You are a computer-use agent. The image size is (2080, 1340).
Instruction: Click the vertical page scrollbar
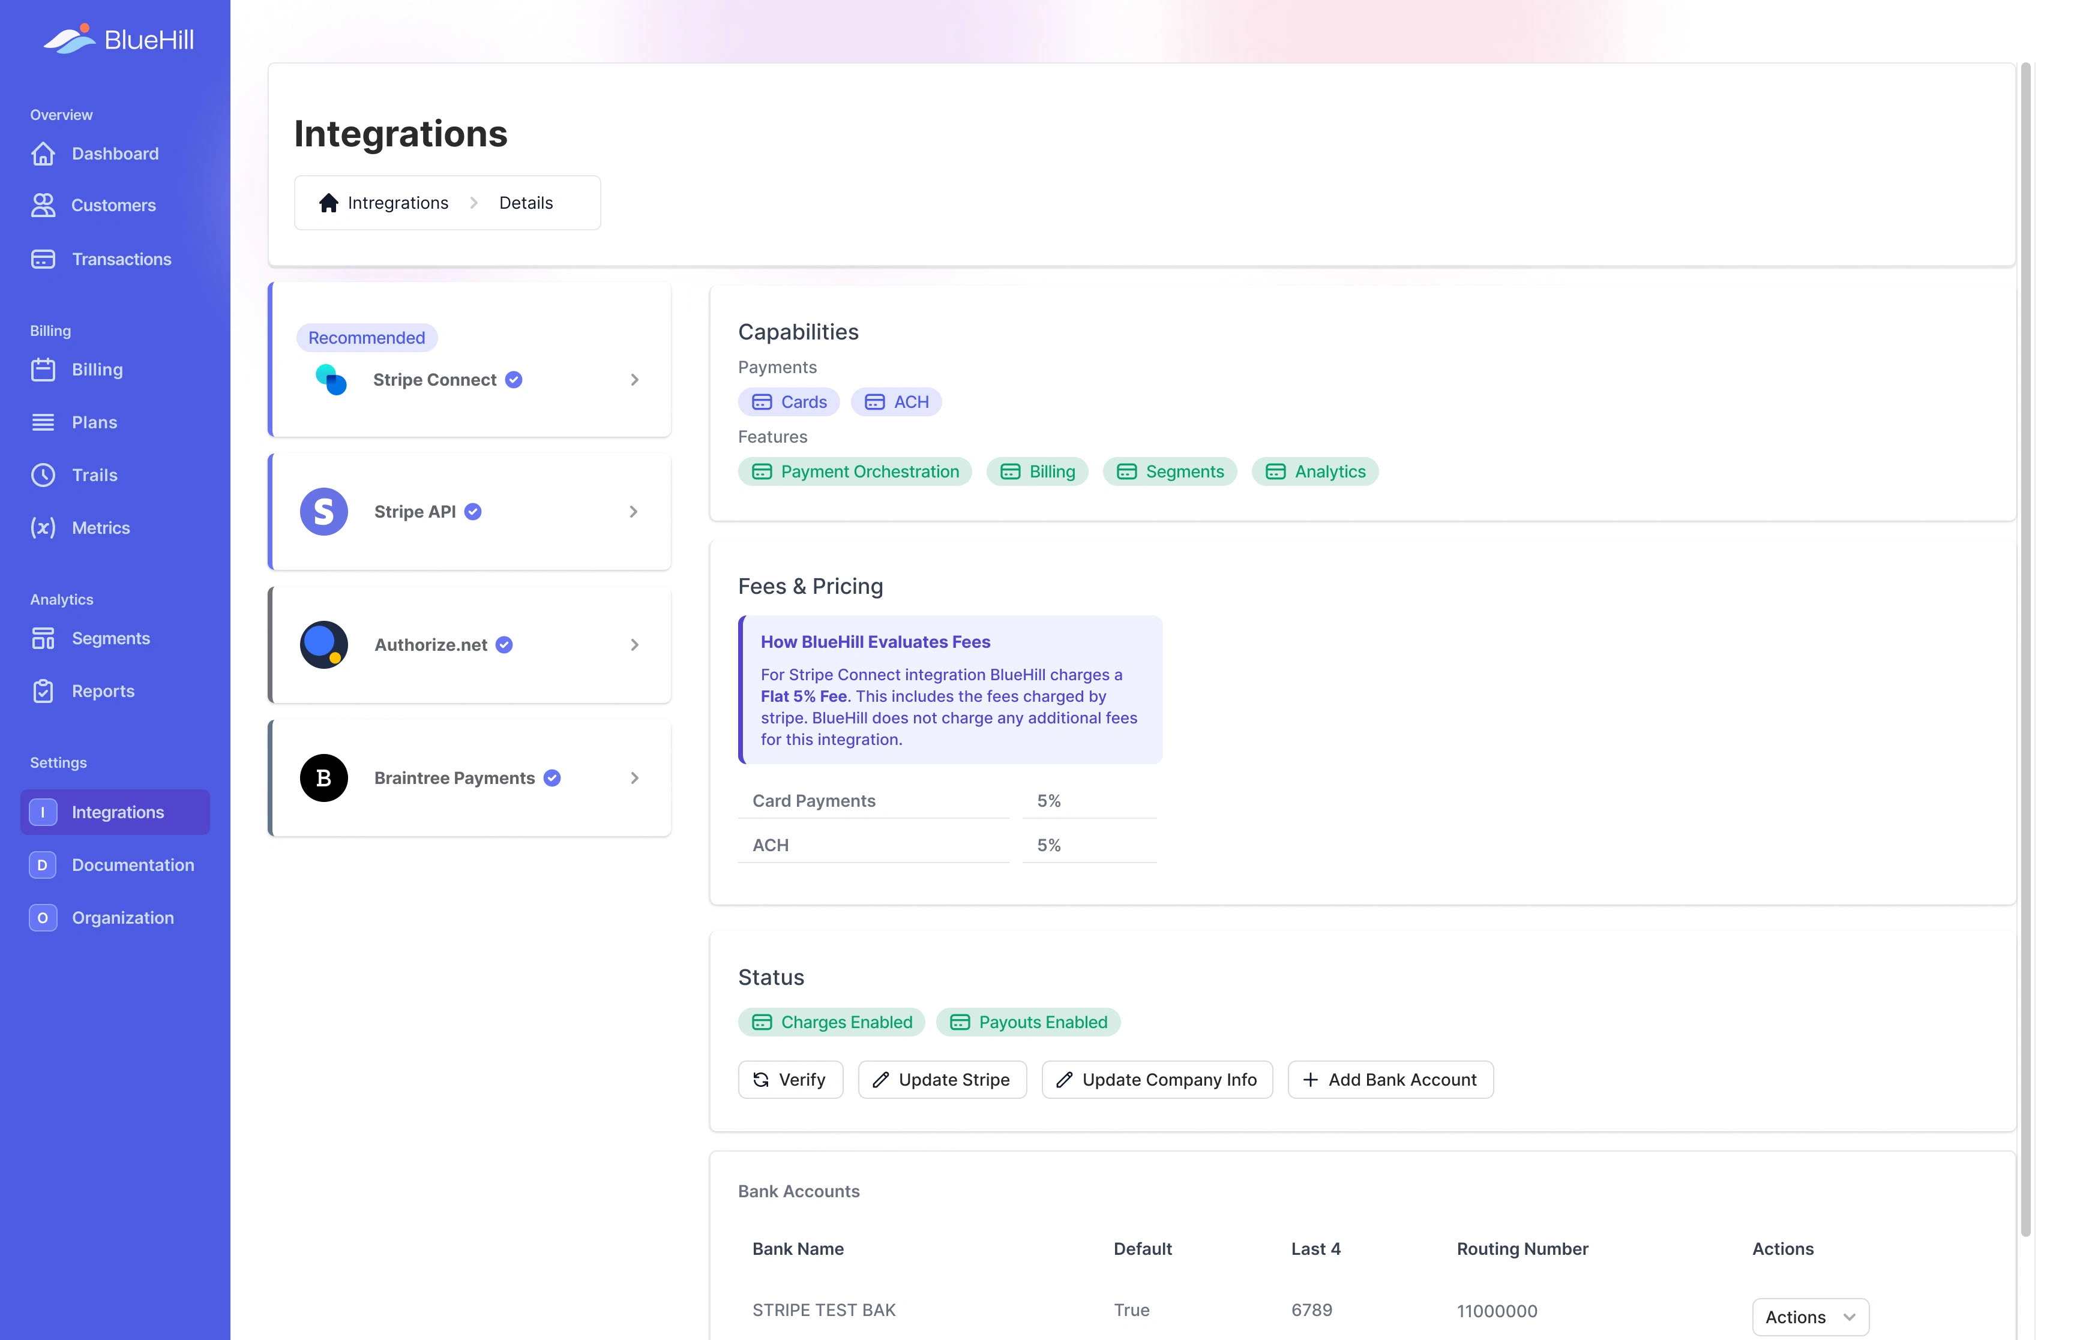click(2026, 649)
